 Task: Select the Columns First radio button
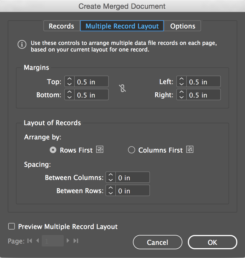pyautogui.click(x=132, y=150)
